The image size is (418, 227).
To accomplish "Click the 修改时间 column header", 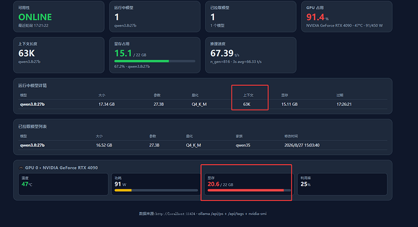I will coord(291,136).
